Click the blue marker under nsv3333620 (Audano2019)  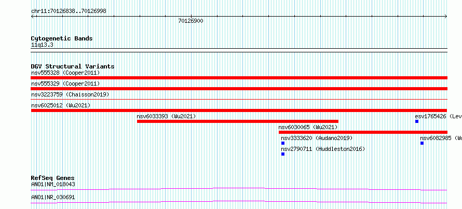(x=283, y=143)
